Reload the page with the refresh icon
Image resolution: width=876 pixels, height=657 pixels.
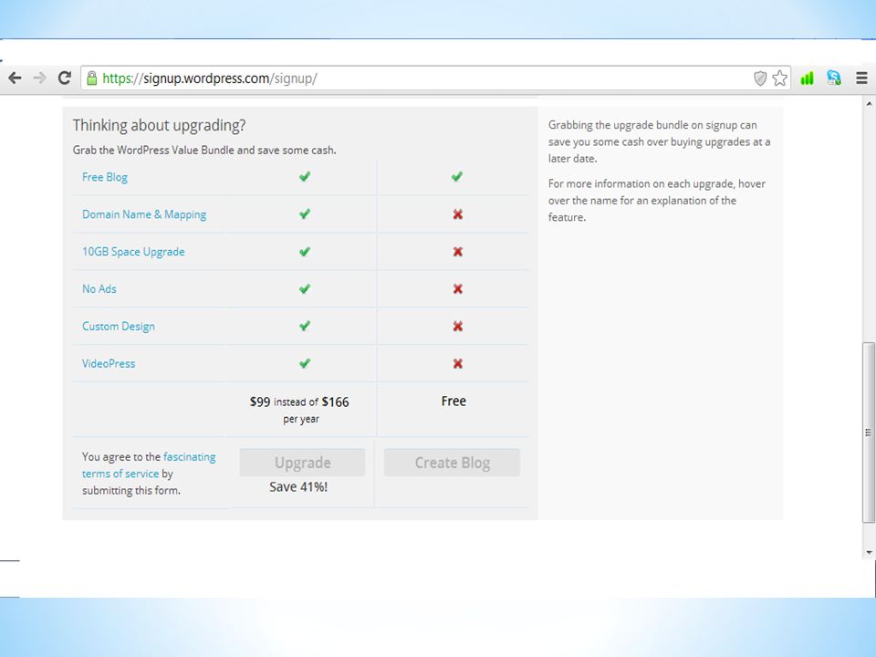click(65, 78)
